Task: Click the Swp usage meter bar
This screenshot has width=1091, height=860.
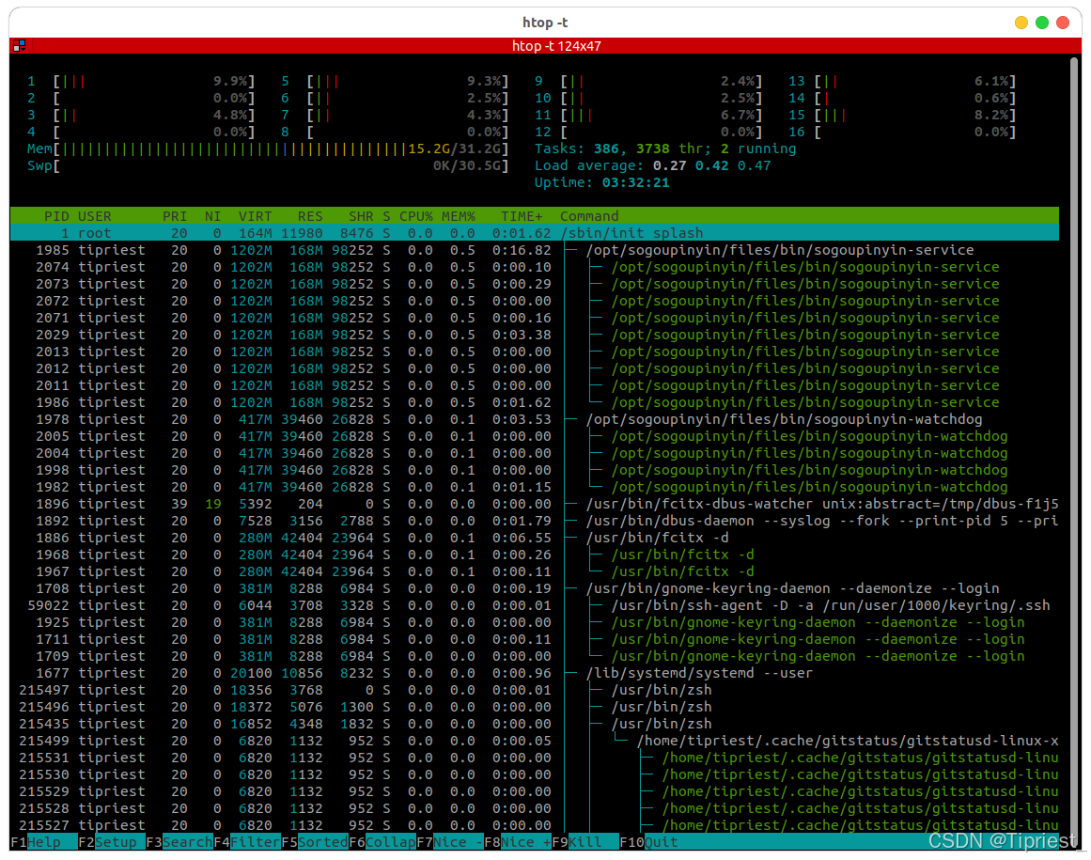Action: tap(268, 165)
